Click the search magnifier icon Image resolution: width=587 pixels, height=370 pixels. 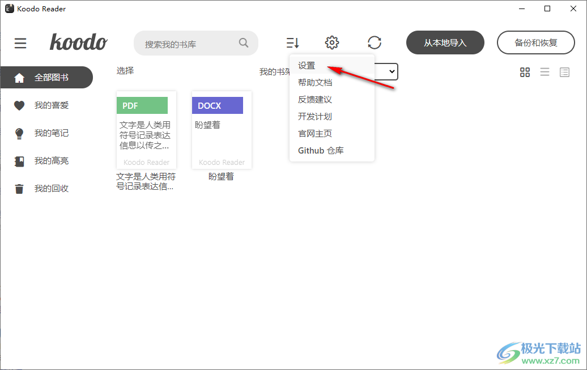pyautogui.click(x=244, y=42)
